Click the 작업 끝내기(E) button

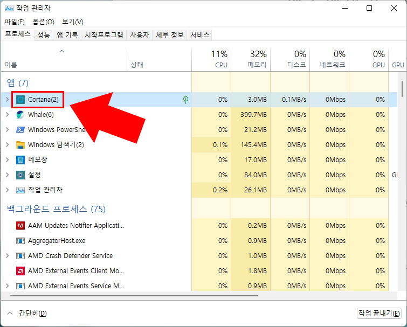(x=379, y=313)
